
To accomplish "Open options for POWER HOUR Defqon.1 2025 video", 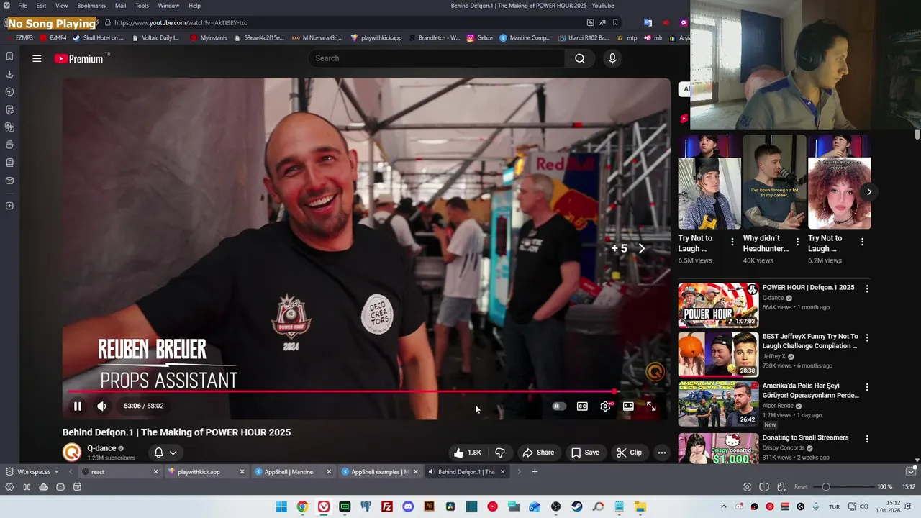I will (866, 288).
